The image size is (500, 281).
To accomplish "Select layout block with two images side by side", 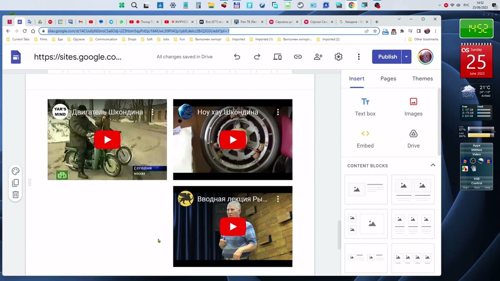I will tap(413, 189).
